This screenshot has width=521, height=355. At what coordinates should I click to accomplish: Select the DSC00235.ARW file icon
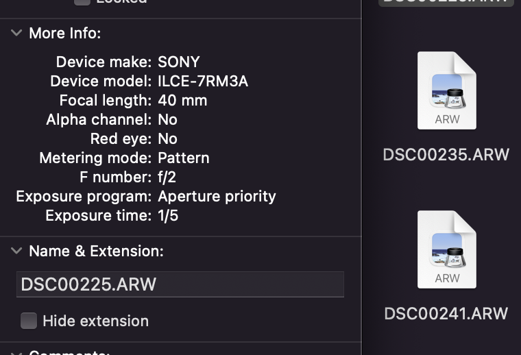[x=447, y=90]
